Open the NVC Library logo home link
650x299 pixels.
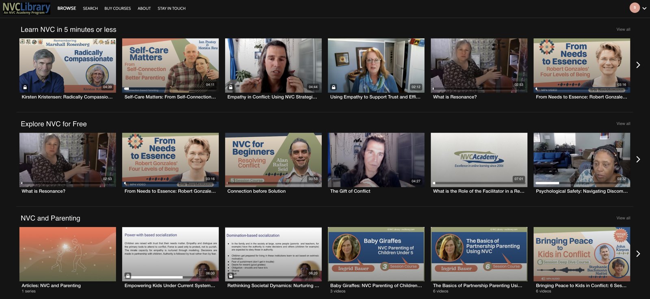[x=26, y=8]
